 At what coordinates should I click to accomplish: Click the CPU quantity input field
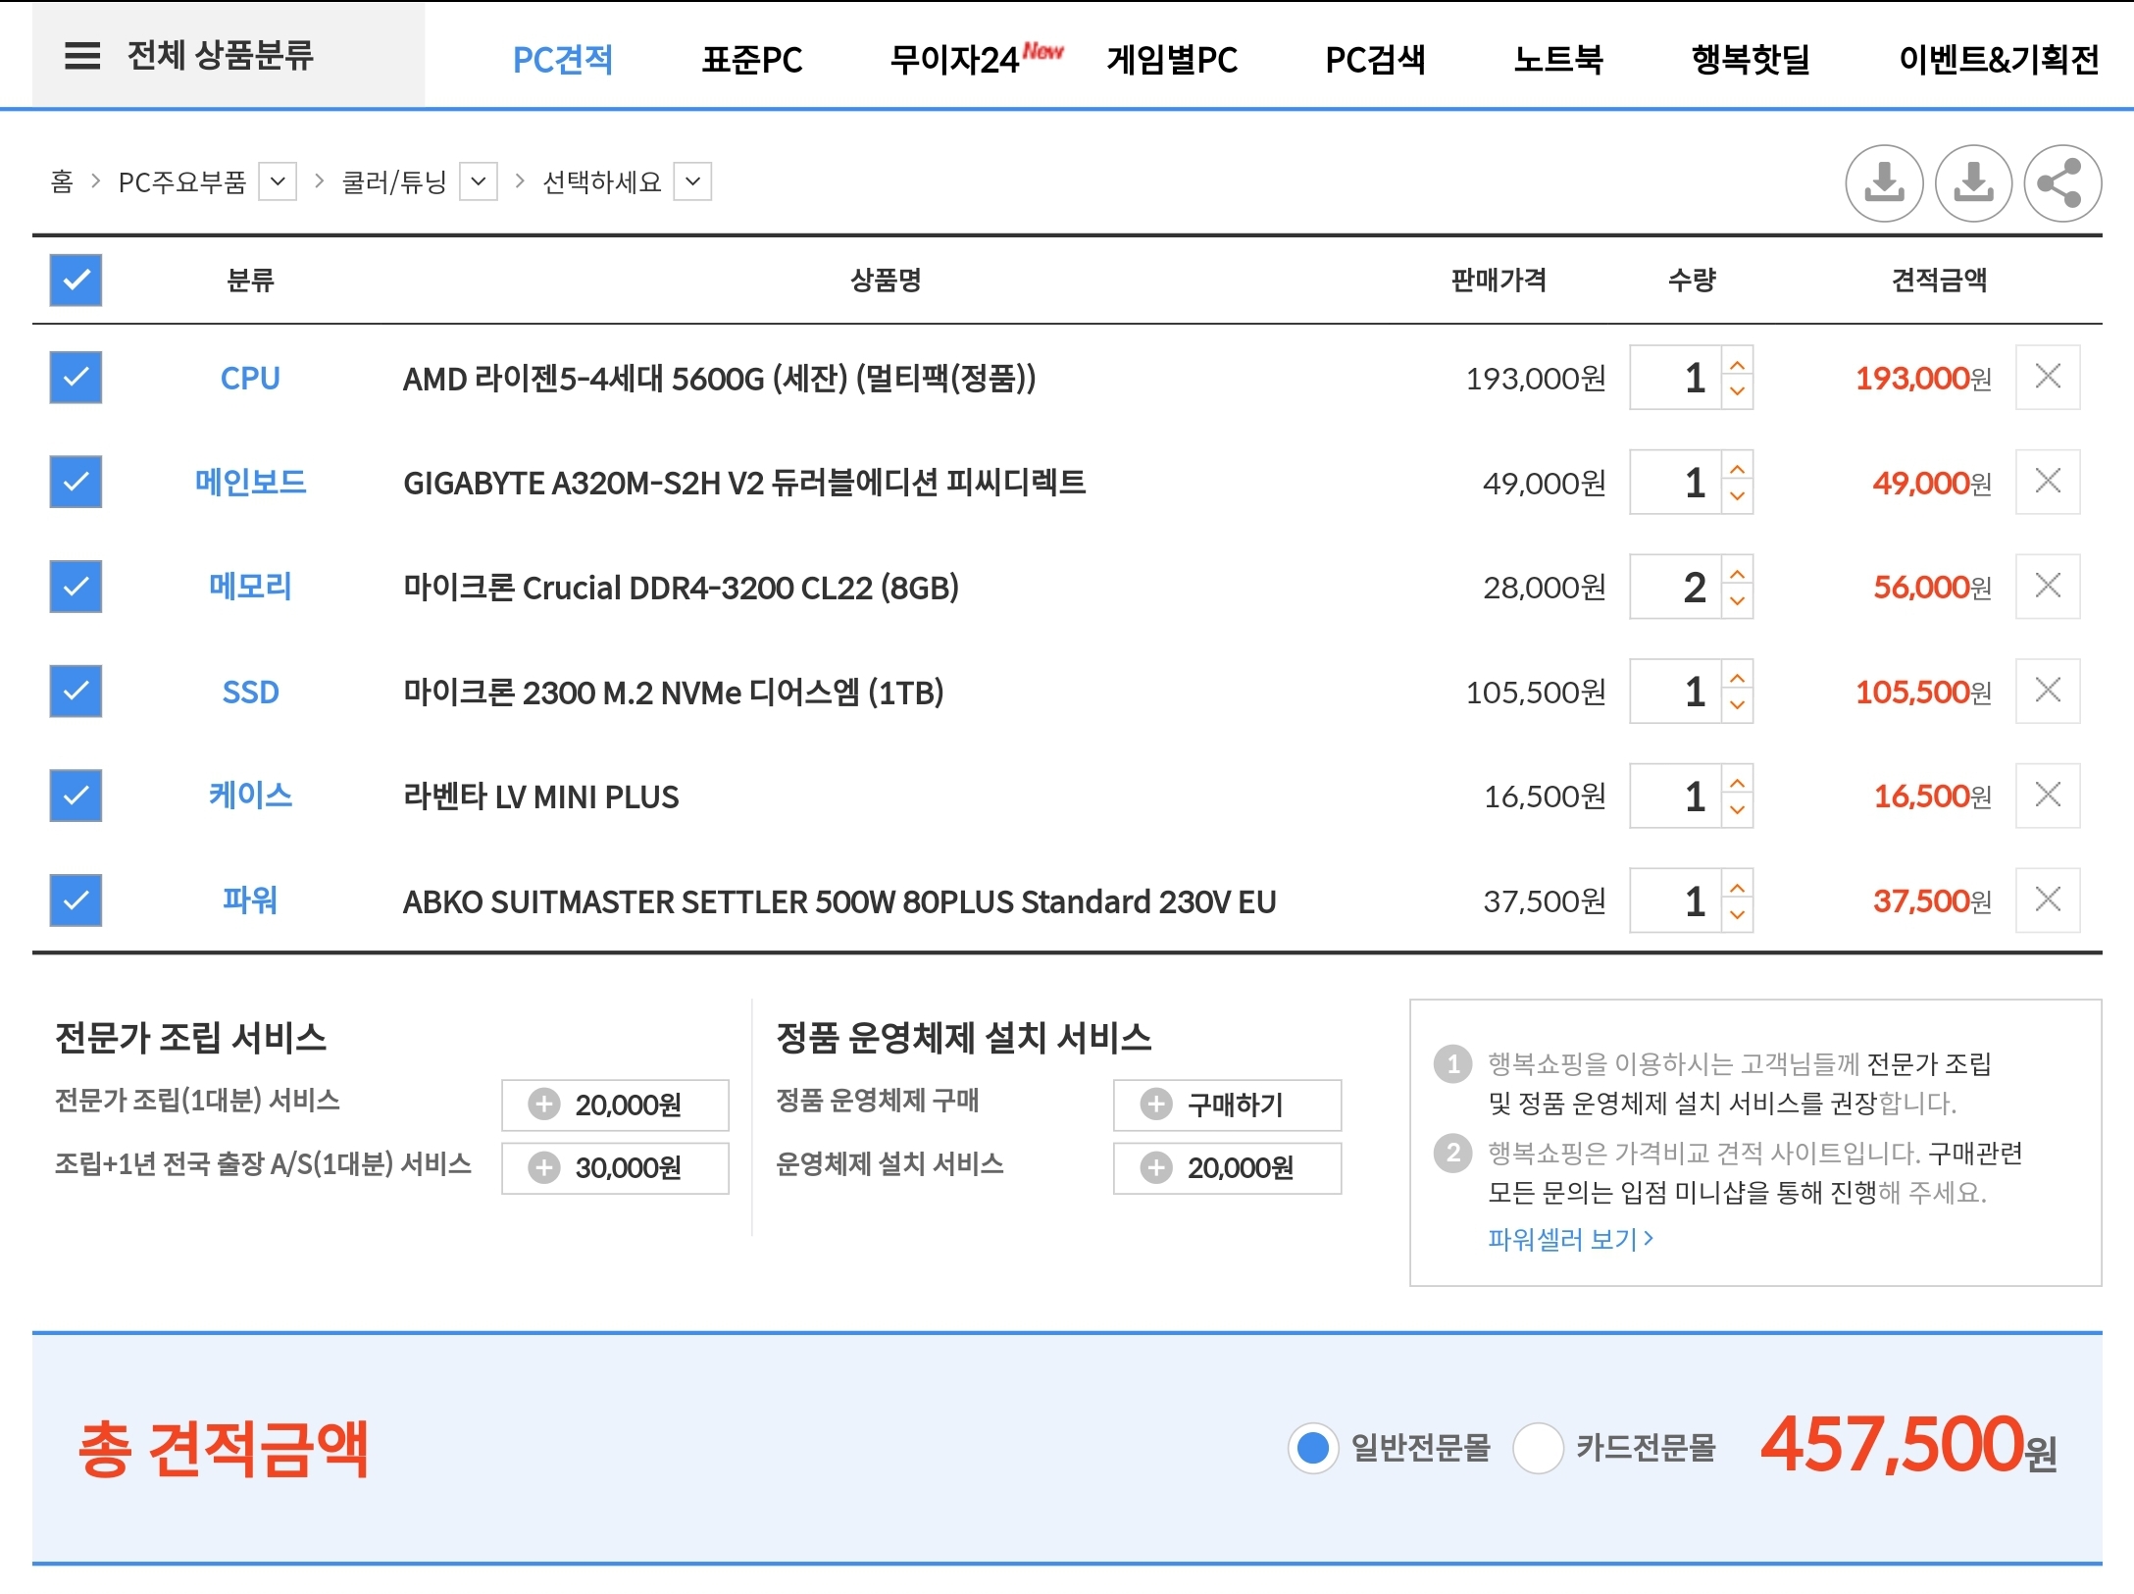click(1676, 378)
